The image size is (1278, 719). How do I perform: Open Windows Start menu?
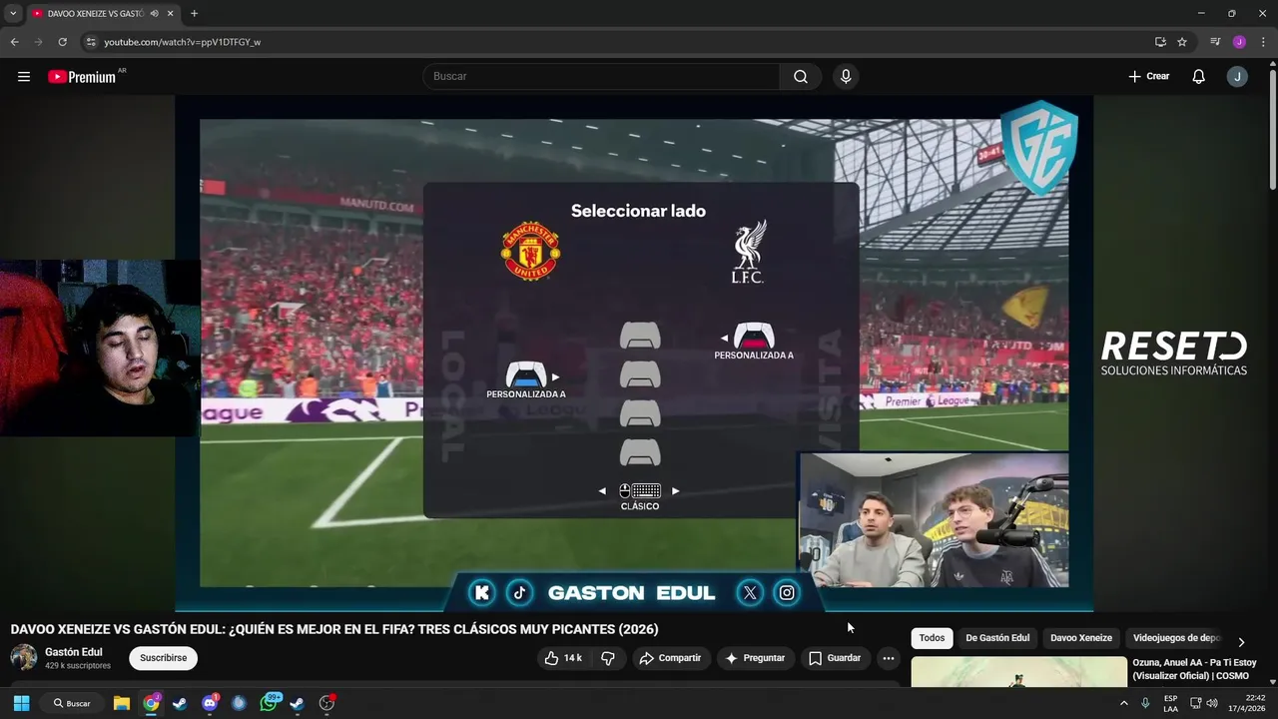coord(21,703)
